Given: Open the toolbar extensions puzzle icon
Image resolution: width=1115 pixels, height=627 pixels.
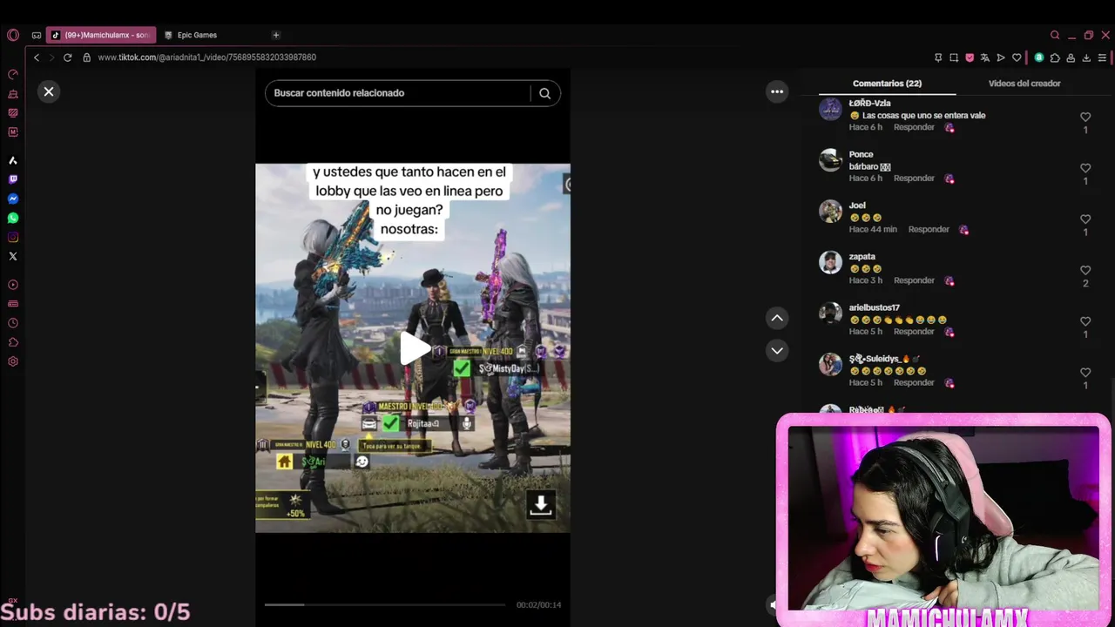Looking at the screenshot, I should pos(1055,57).
